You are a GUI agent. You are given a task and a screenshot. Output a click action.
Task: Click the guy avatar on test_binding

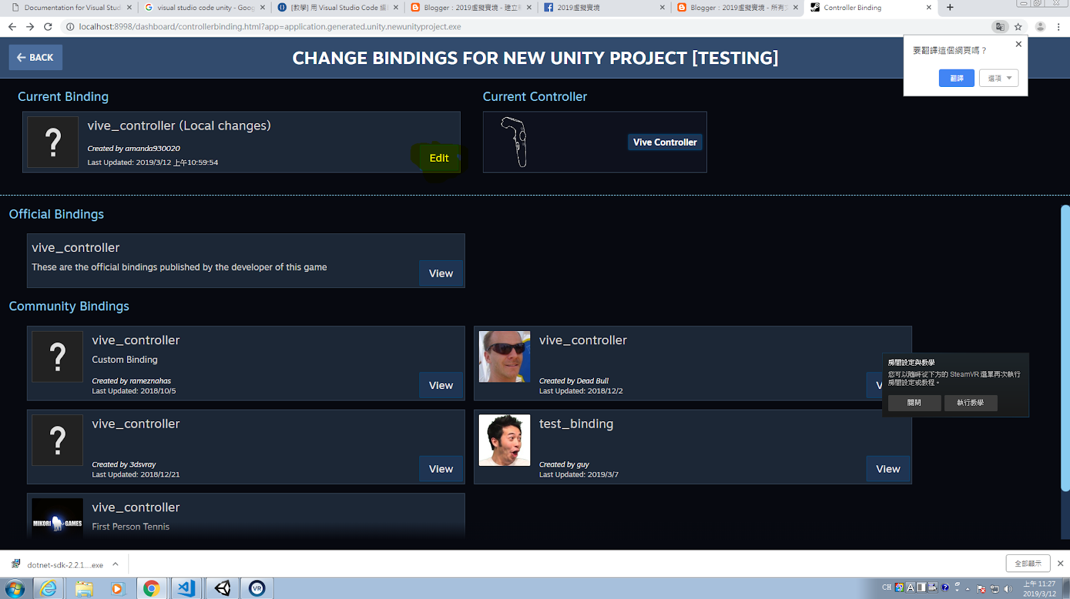point(504,440)
